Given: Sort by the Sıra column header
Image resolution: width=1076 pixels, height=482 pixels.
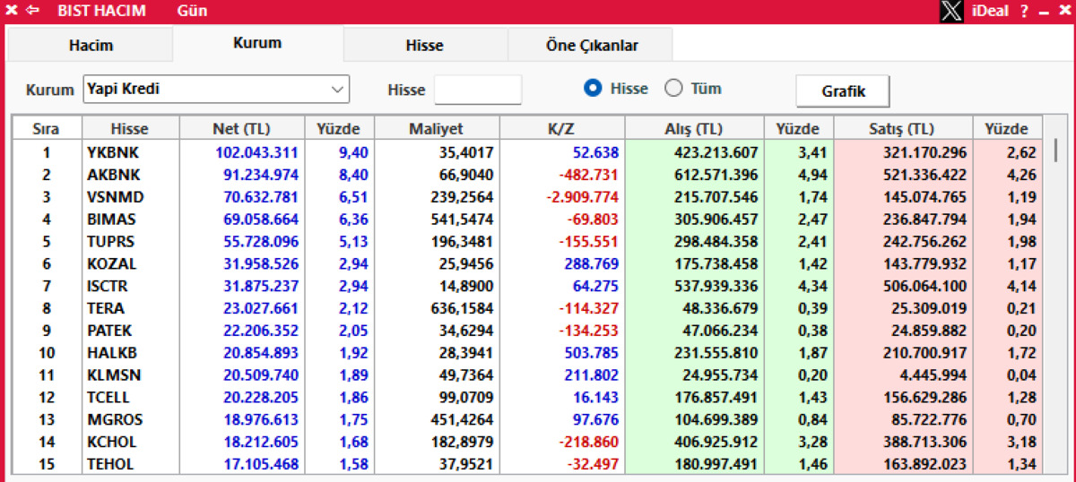Looking at the screenshot, I should [x=46, y=129].
